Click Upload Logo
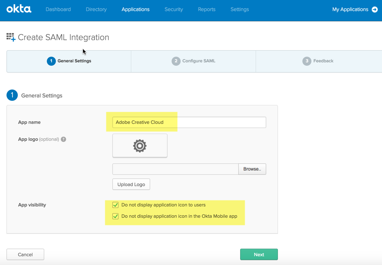The width and height of the screenshot is (382, 265). [x=131, y=184]
